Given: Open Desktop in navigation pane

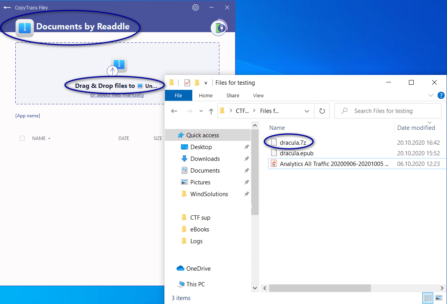Looking at the screenshot, I should (201, 147).
